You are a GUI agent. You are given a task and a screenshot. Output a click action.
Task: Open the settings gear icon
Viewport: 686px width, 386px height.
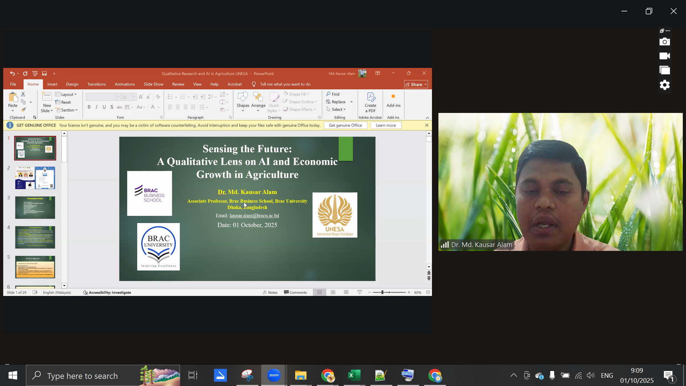(x=665, y=85)
